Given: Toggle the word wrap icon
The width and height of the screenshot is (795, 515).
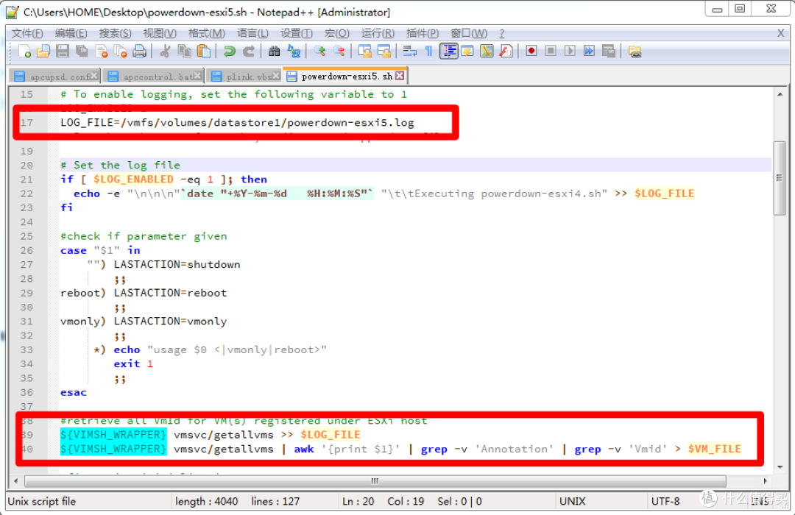Looking at the screenshot, I should (x=410, y=51).
